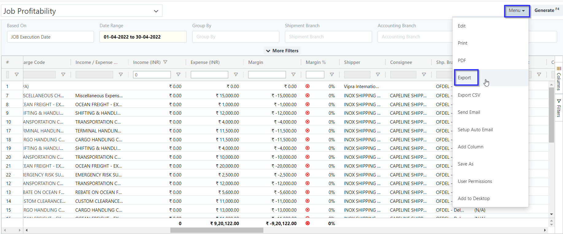This screenshot has width=563, height=234.
Task: Expand More Filters section
Action: 282,51
